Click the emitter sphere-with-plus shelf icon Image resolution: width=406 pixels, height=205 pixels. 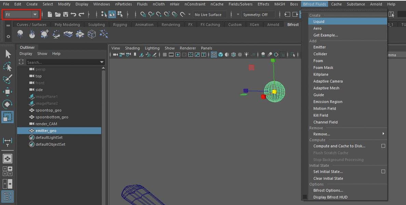pyautogui.click(x=44, y=34)
